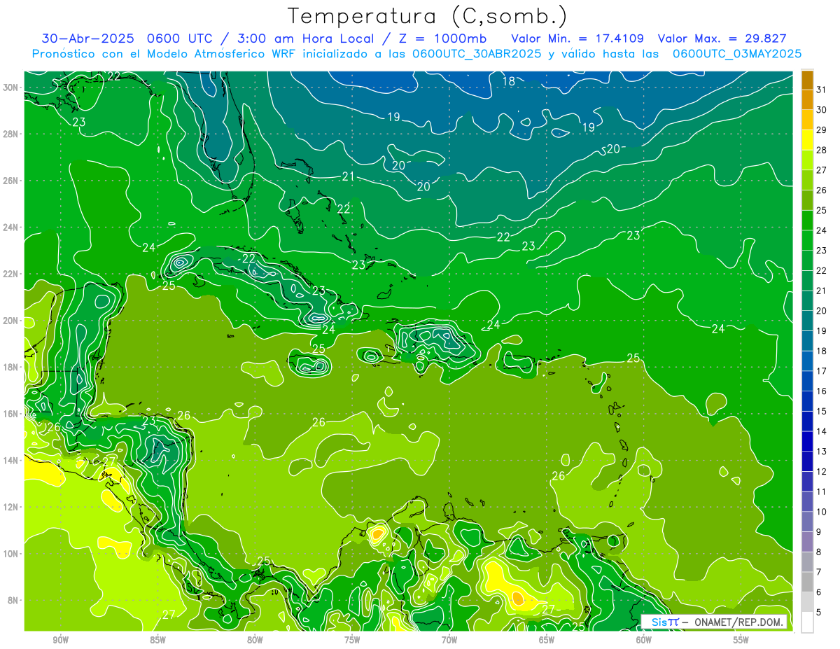This screenshot has width=840, height=649.
Task: Select the date text "30-Abr-2025"
Action: [x=87, y=39]
